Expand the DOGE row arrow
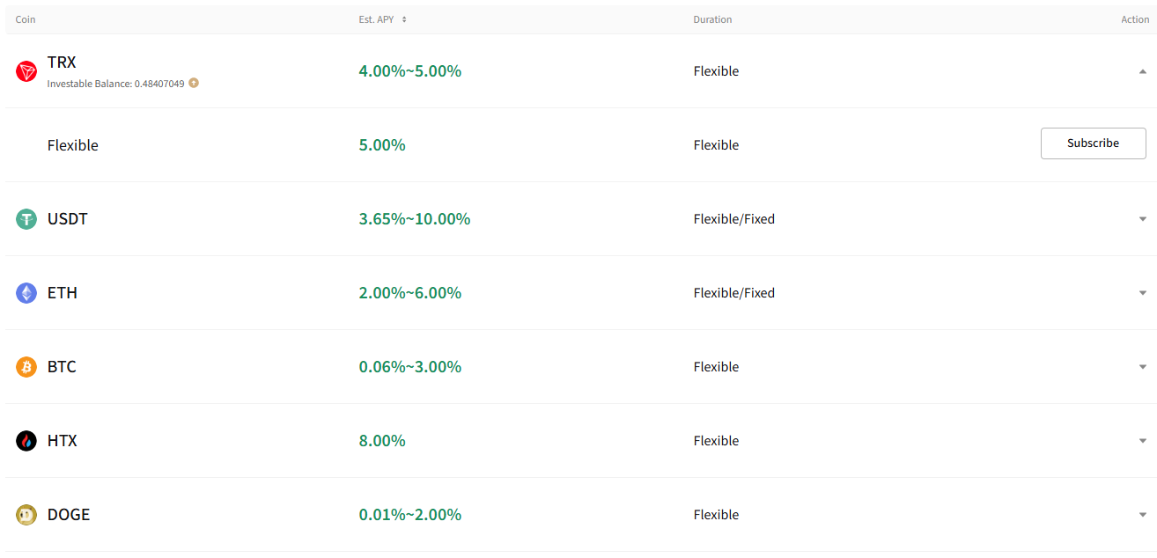Image resolution: width=1157 pixels, height=558 pixels. coord(1143,515)
